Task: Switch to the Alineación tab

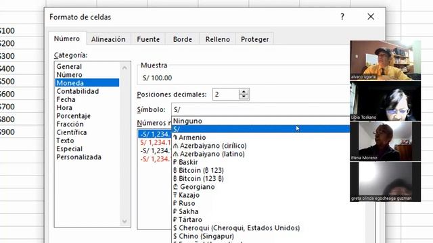Action: 108,39
